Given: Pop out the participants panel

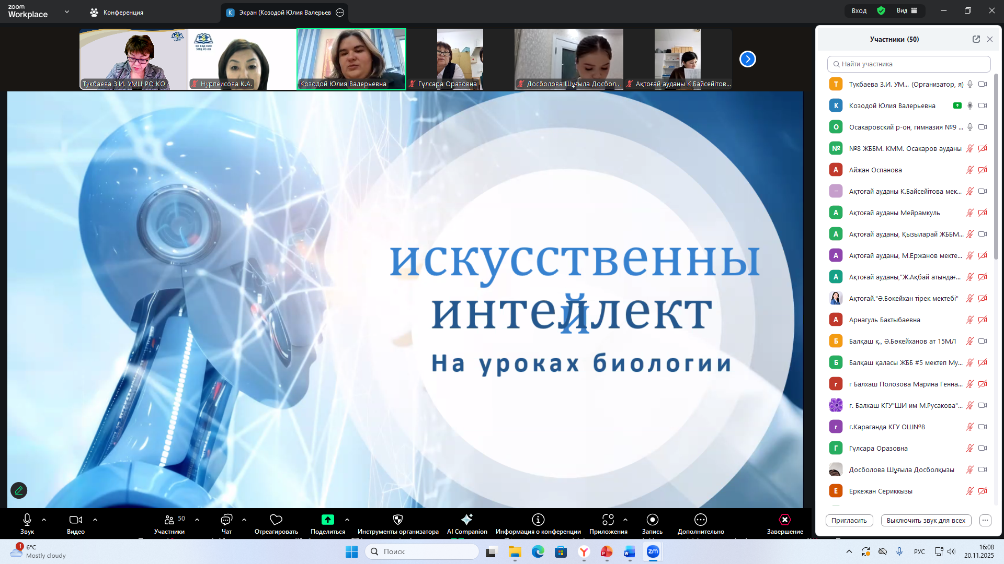Looking at the screenshot, I should pyautogui.click(x=976, y=39).
